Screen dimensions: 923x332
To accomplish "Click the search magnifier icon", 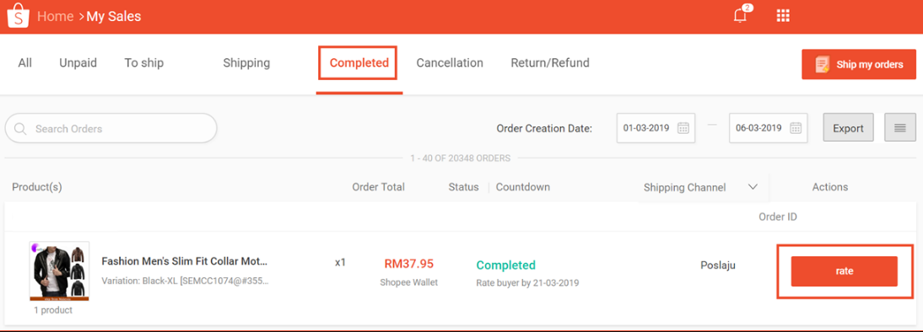I will pyautogui.click(x=20, y=129).
